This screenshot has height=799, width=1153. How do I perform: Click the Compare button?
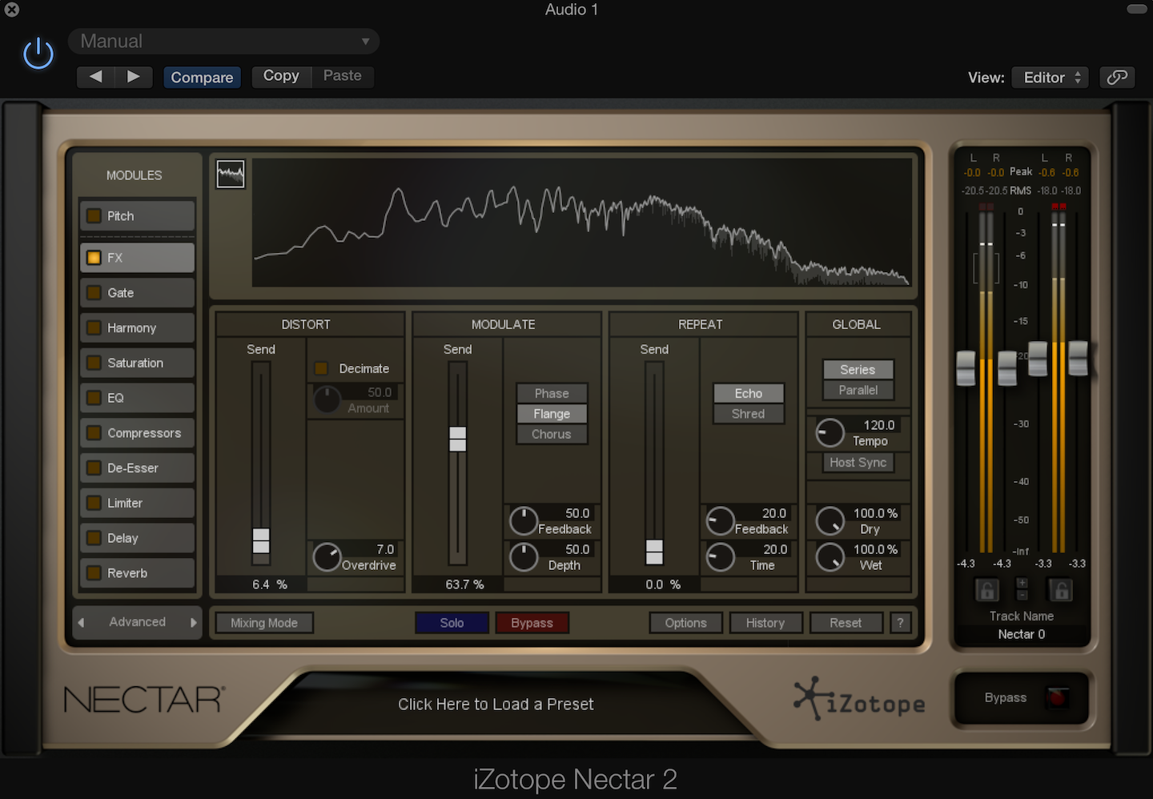click(x=202, y=77)
